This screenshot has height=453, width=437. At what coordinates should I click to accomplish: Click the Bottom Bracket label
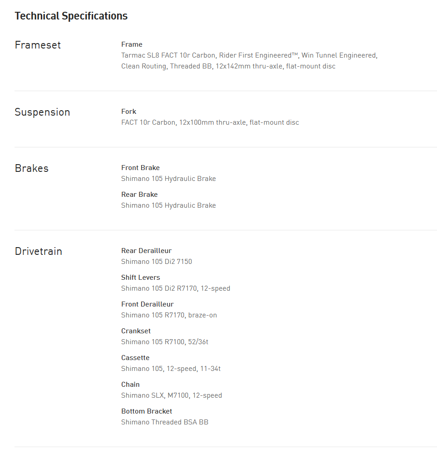147,411
